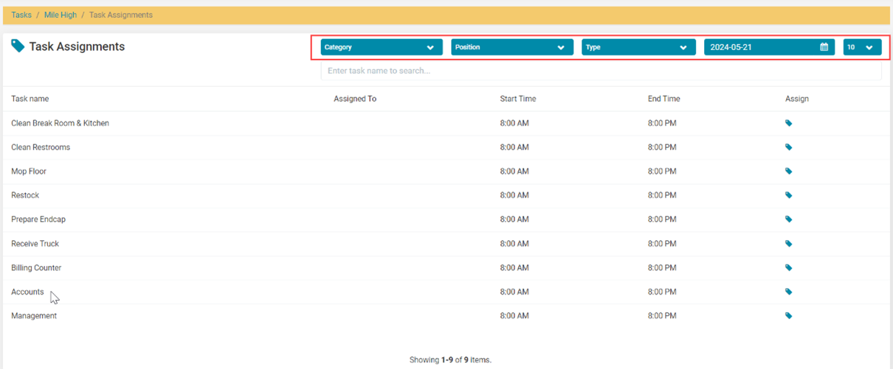Click the Assigned To column header
Image resolution: width=893 pixels, height=369 pixels.
click(355, 99)
